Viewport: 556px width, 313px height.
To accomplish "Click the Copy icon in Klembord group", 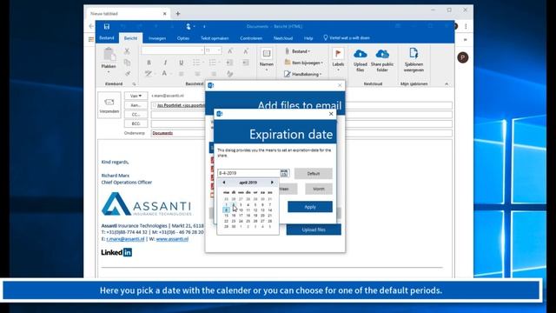I will [127, 63].
